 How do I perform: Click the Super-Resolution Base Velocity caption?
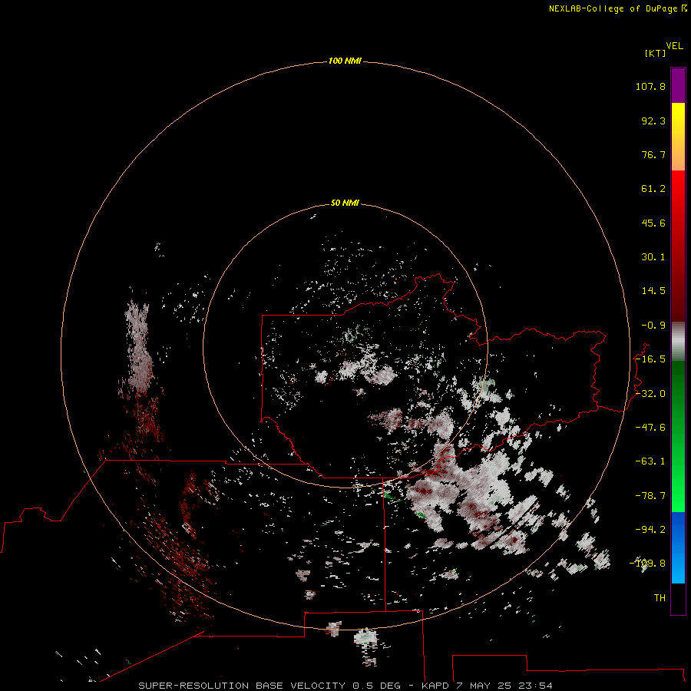(x=345, y=686)
